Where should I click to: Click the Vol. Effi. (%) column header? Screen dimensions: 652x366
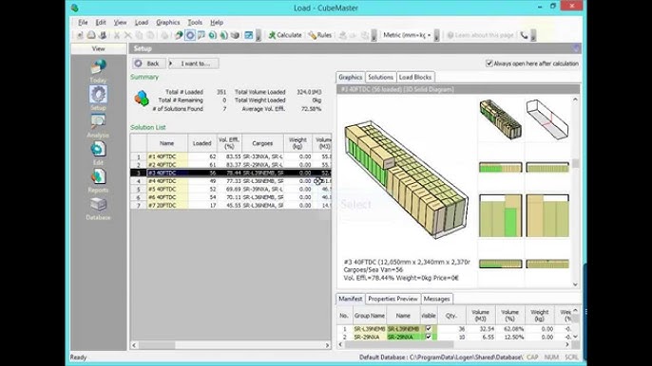point(229,143)
